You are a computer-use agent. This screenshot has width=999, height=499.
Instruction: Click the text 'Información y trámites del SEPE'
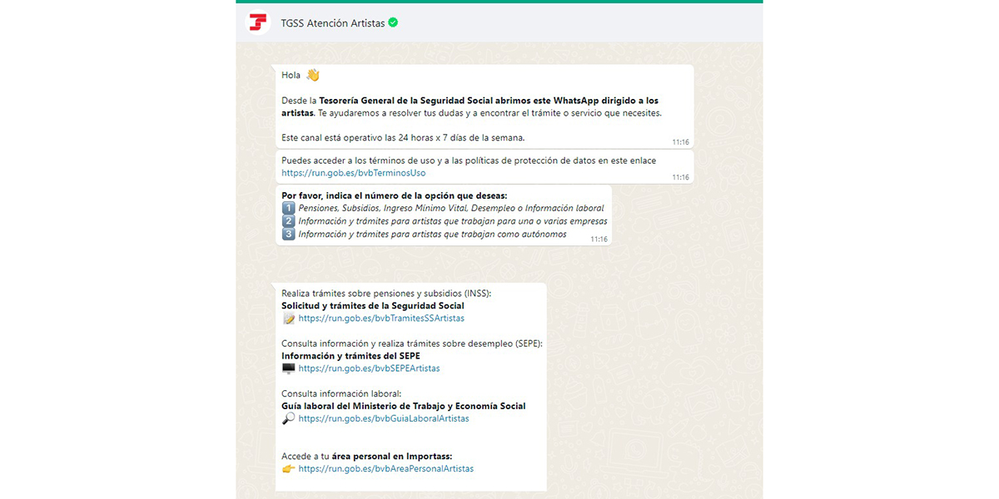click(x=350, y=356)
